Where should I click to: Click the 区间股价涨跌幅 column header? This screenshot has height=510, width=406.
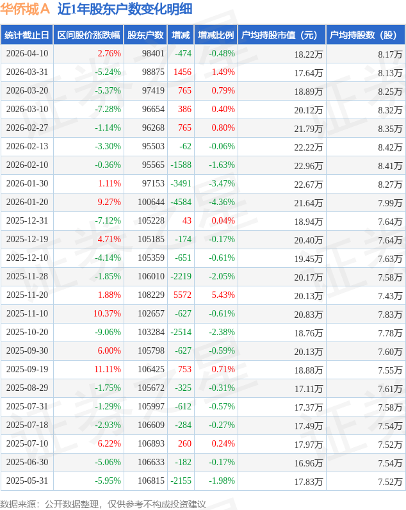88,35
